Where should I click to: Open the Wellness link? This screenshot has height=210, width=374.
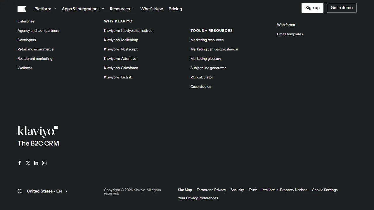tap(25, 68)
